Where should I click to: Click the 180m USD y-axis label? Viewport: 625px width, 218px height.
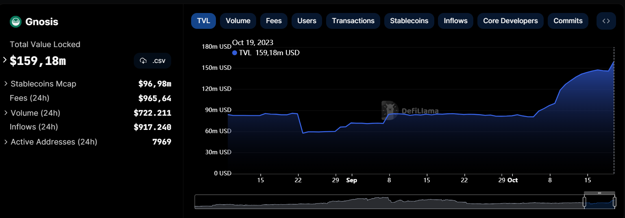click(216, 47)
